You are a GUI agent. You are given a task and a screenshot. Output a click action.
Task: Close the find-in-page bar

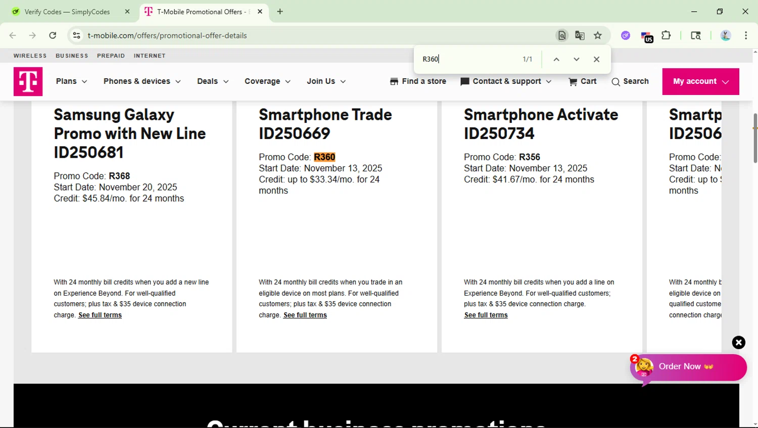point(596,59)
